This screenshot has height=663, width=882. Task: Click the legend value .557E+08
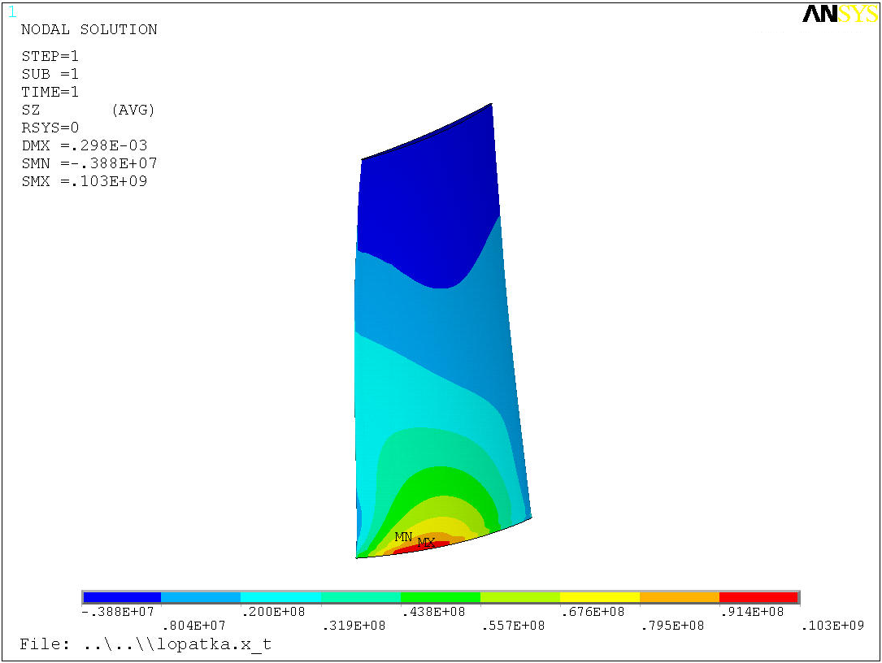click(513, 626)
